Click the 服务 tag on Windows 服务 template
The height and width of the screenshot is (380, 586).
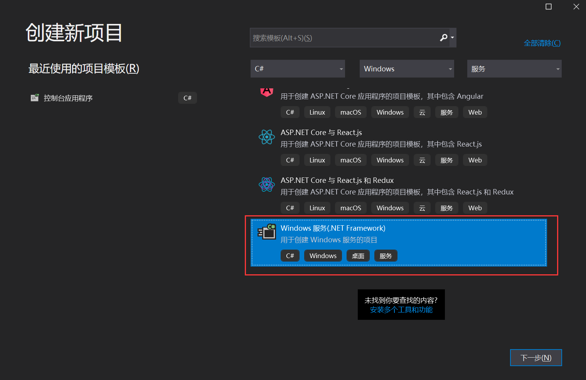pyautogui.click(x=386, y=256)
